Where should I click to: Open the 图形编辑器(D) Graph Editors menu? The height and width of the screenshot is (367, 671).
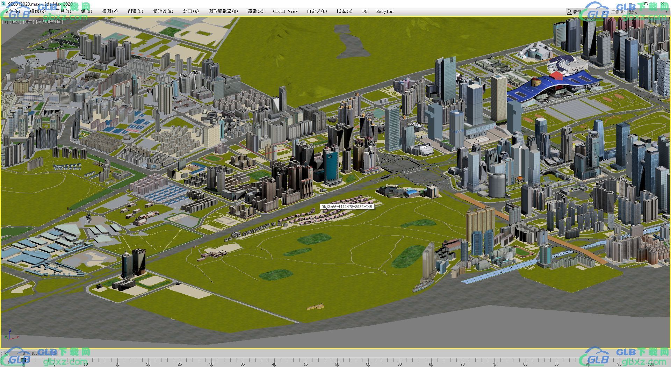[x=223, y=12]
